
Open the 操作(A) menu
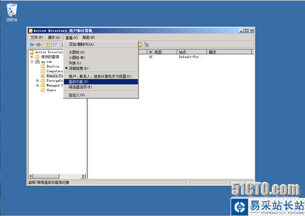(54, 37)
